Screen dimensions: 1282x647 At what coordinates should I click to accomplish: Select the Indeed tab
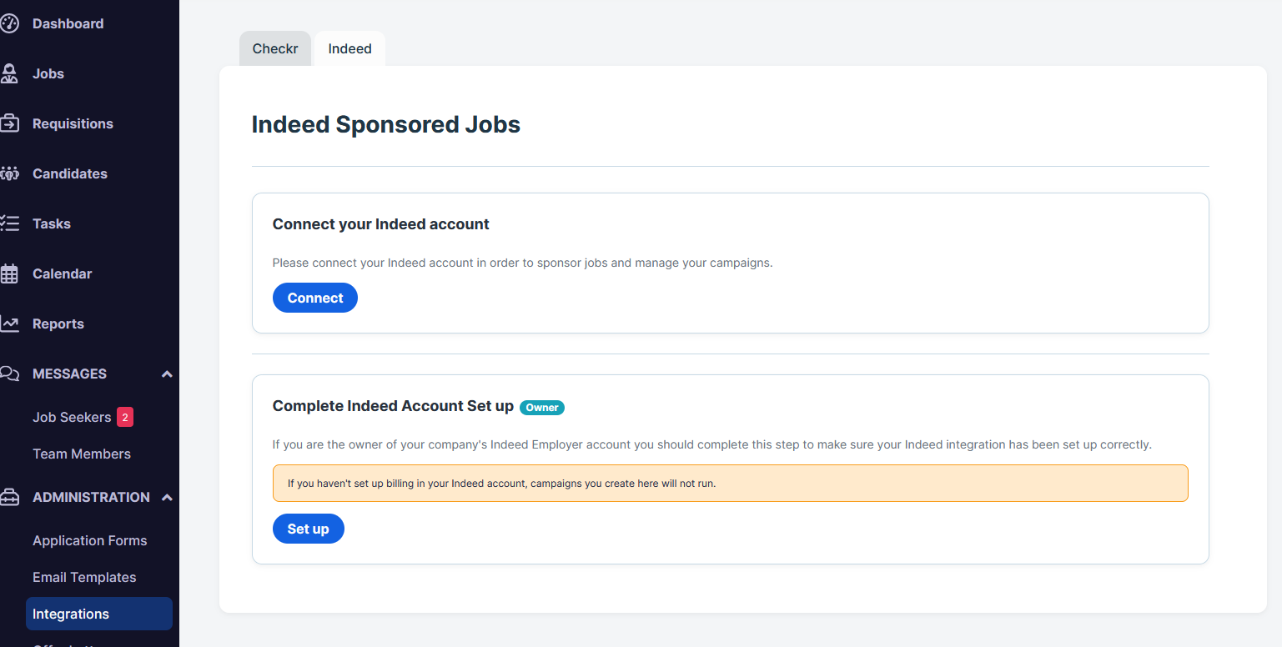349,48
